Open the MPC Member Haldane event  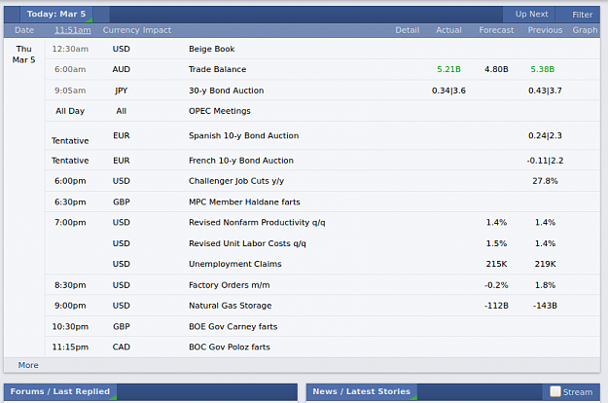(x=244, y=202)
